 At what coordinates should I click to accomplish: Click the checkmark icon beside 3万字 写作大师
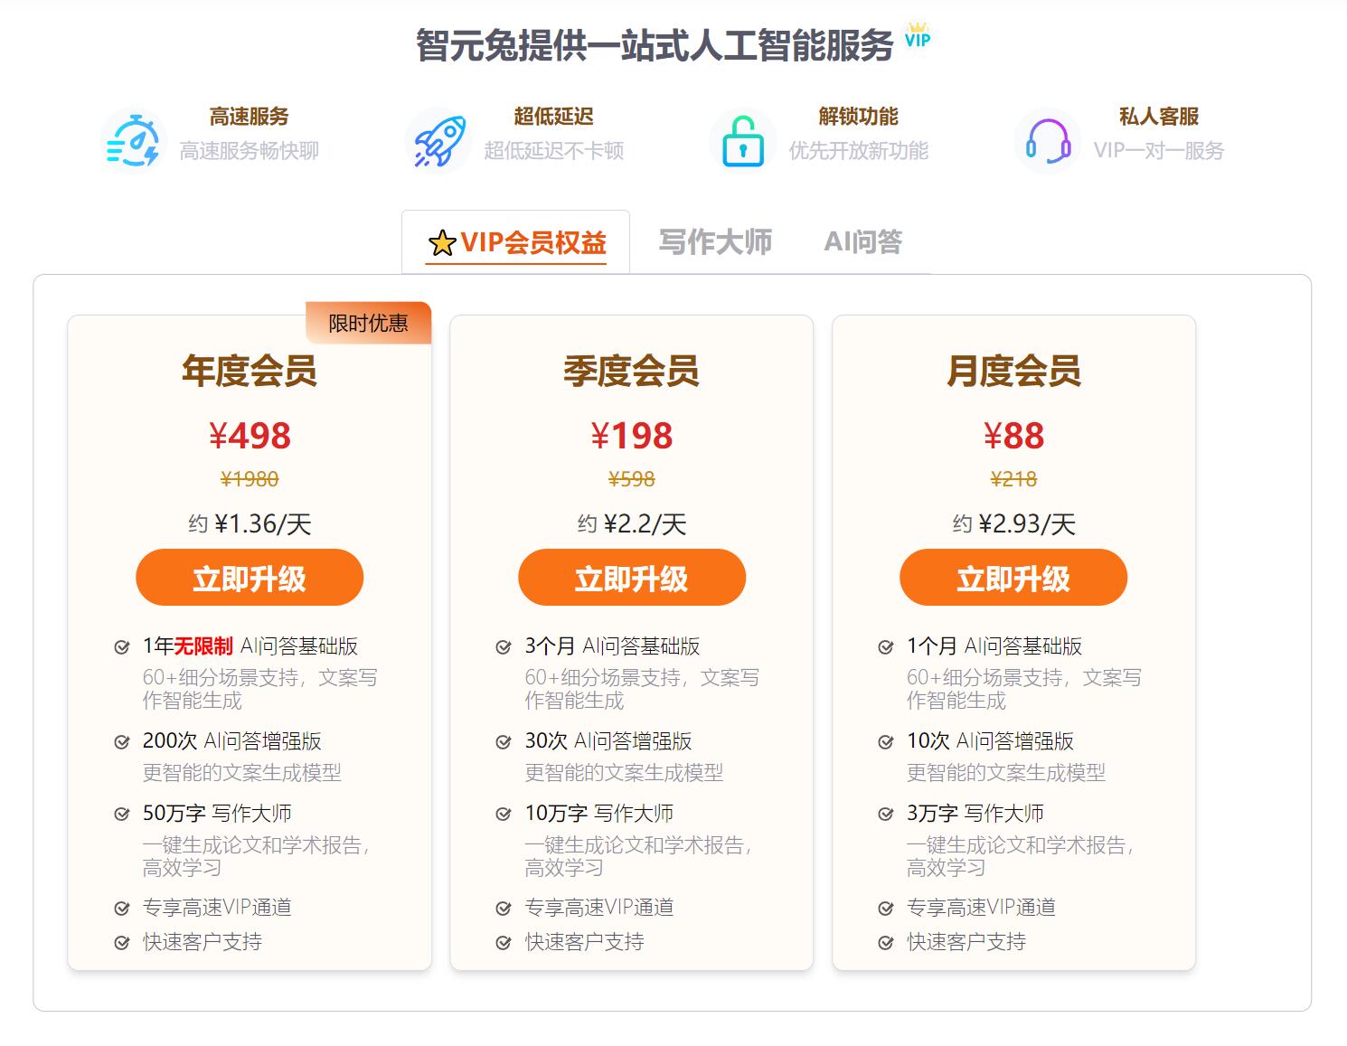click(x=887, y=815)
